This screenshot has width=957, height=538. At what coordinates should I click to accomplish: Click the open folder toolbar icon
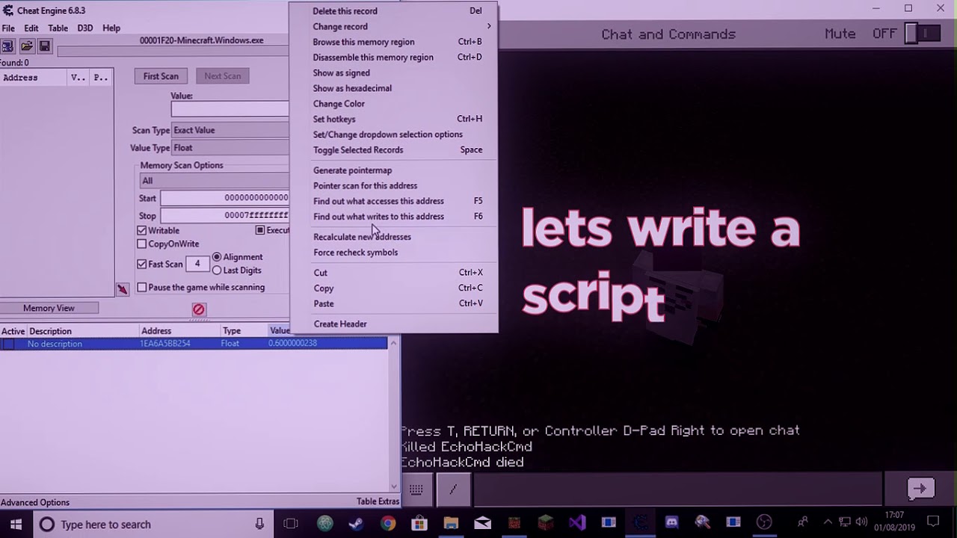26,47
